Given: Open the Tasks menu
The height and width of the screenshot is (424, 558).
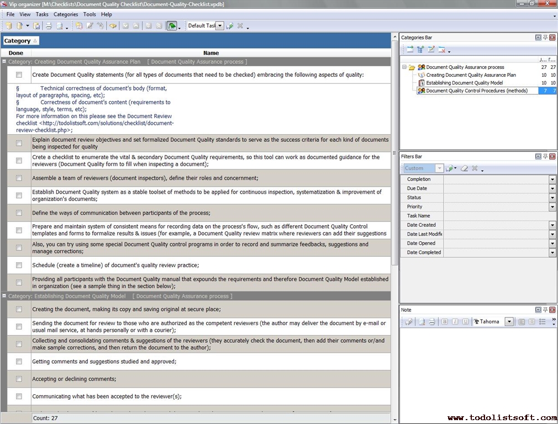Looking at the screenshot, I should pos(42,14).
